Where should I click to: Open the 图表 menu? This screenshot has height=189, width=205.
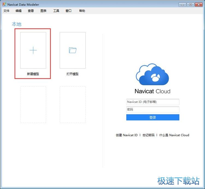click(x=43, y=11)
